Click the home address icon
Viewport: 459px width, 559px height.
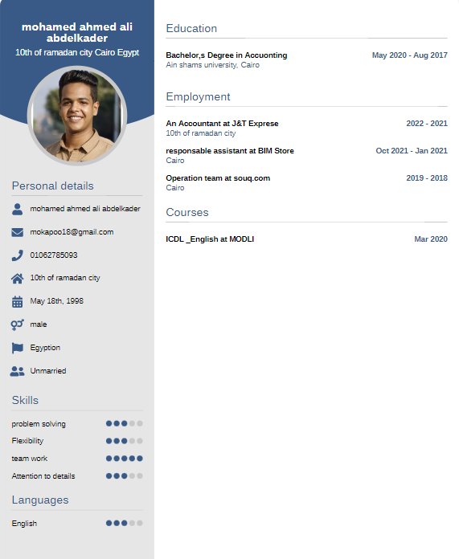pyautogui.click(x=17, y=278)
